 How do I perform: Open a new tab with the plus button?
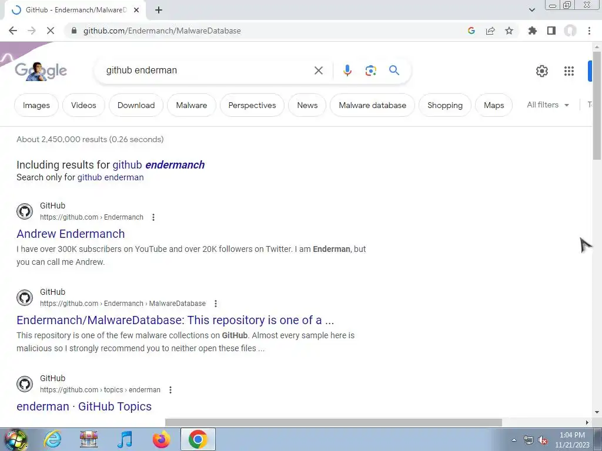pos(159,11)
